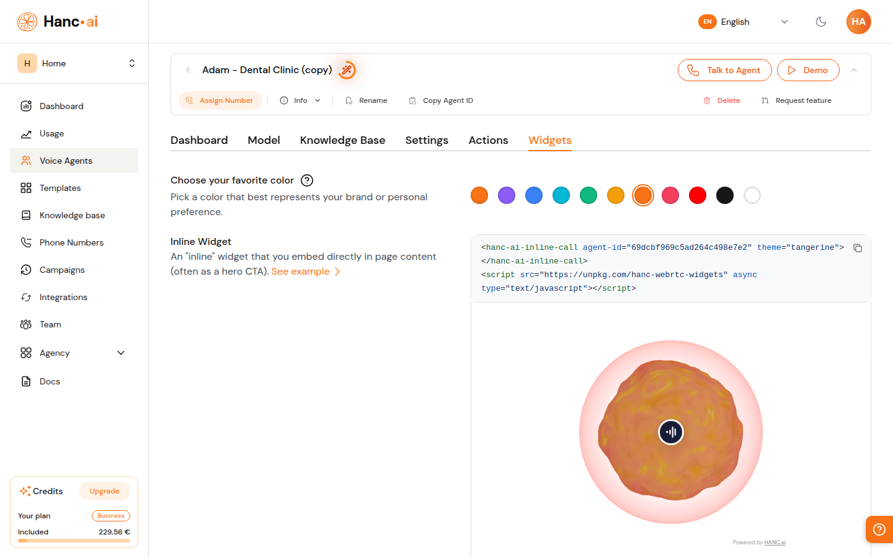The width and height of the screenshot is (893, 558).
Task: Select the black color swatch
Action: click(725, 195)
